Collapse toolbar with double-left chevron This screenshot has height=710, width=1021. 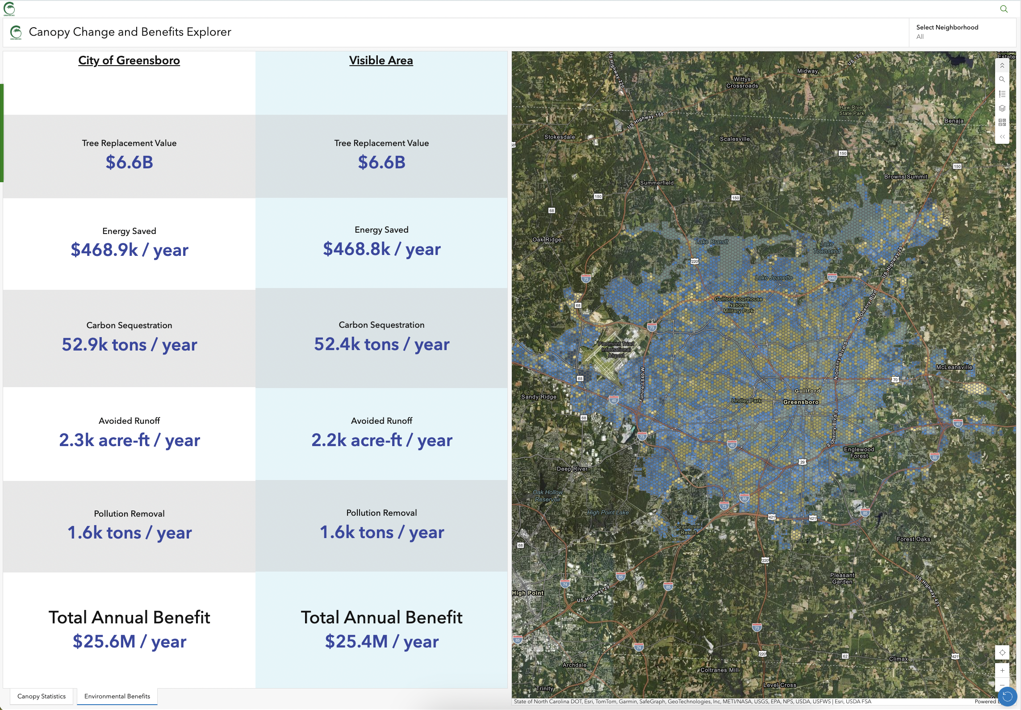coord(1002,137)
